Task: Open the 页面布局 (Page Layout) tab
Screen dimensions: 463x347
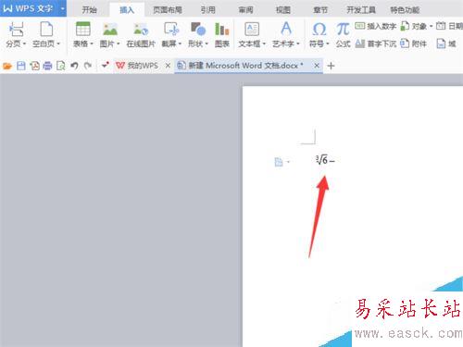Action: click(x=168, y=10)
